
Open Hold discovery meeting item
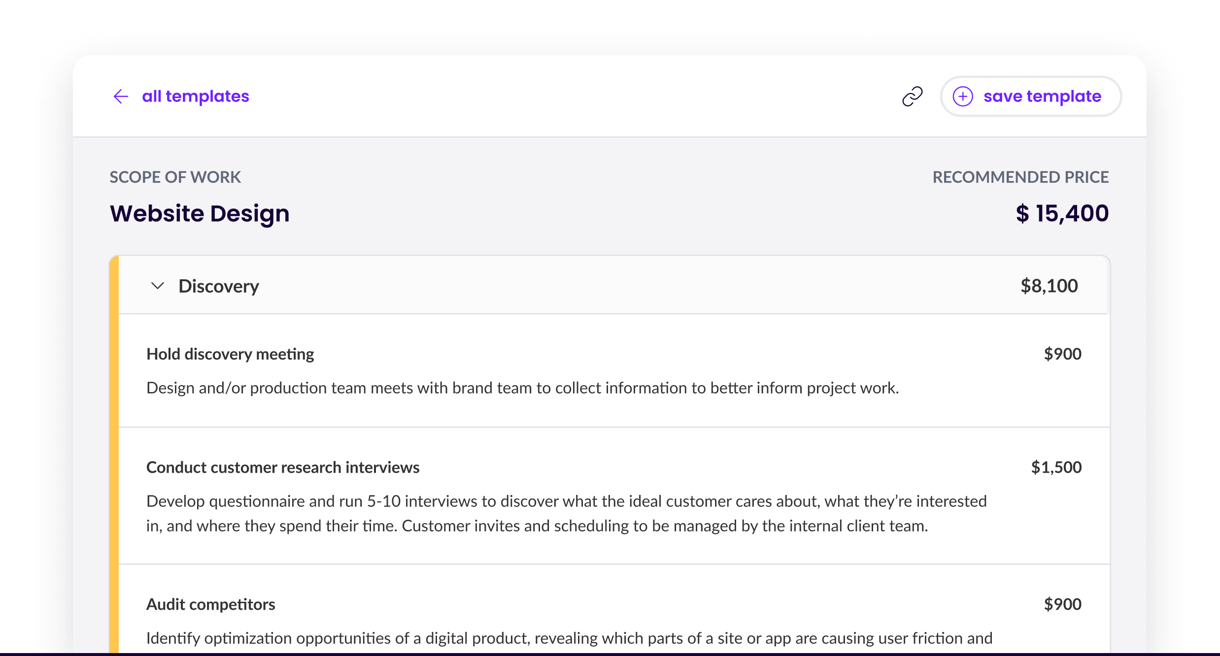(230, 354)
